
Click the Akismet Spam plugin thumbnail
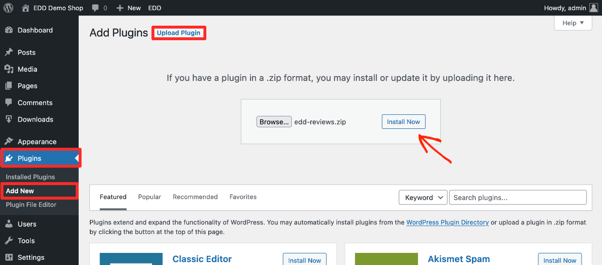pos(386,259)
